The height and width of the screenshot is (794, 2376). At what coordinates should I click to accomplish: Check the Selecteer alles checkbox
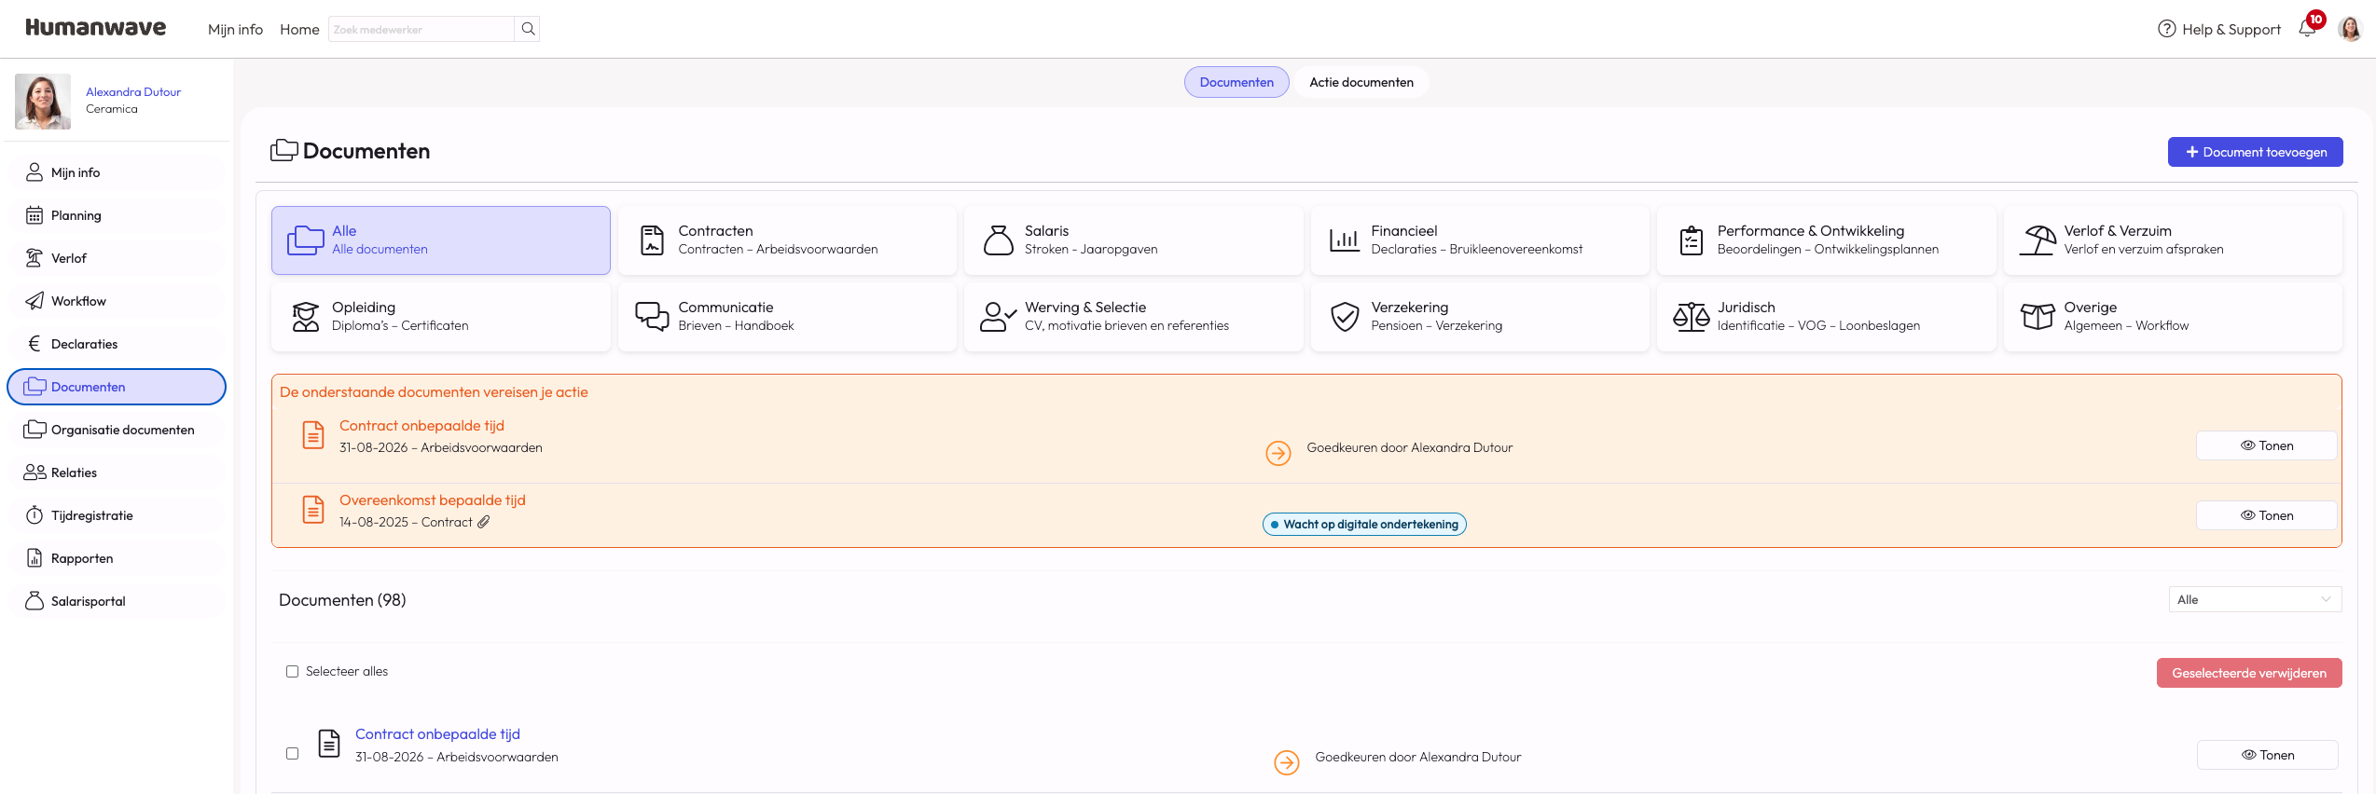[292, 671]
